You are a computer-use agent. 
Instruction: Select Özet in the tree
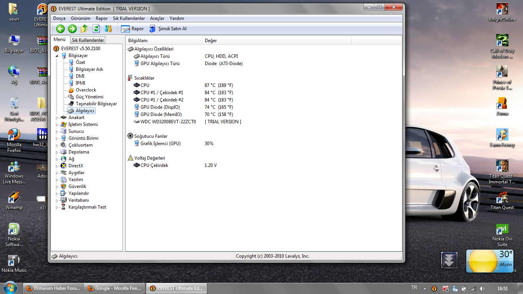(80, 62)
